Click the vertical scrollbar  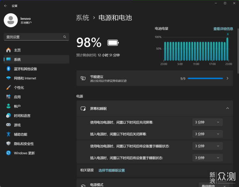pos(238,51)
